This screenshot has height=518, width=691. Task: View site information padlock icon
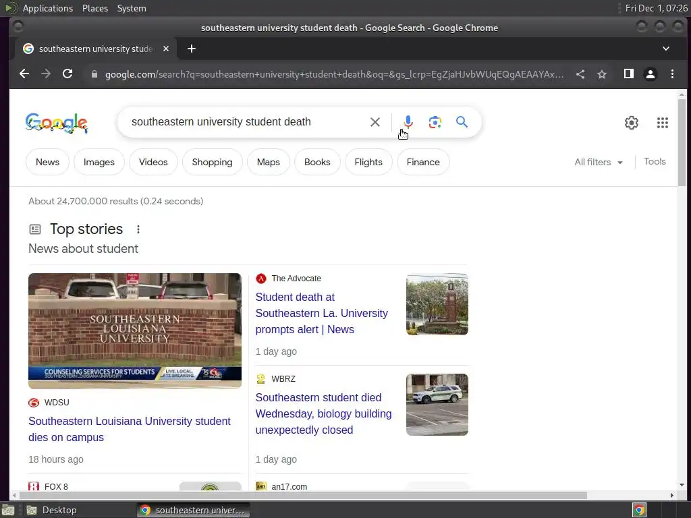point(94,74)
